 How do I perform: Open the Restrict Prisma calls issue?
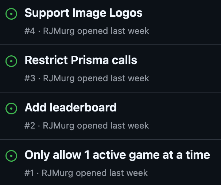[x=81, y=60]
